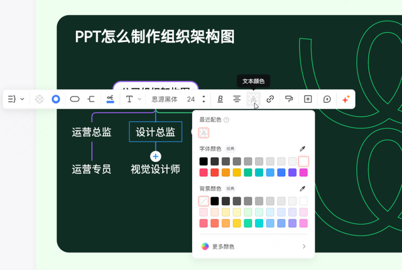
Task: Select no-fill background swatch
Action: pyautogui.click(x=204, y=201)
